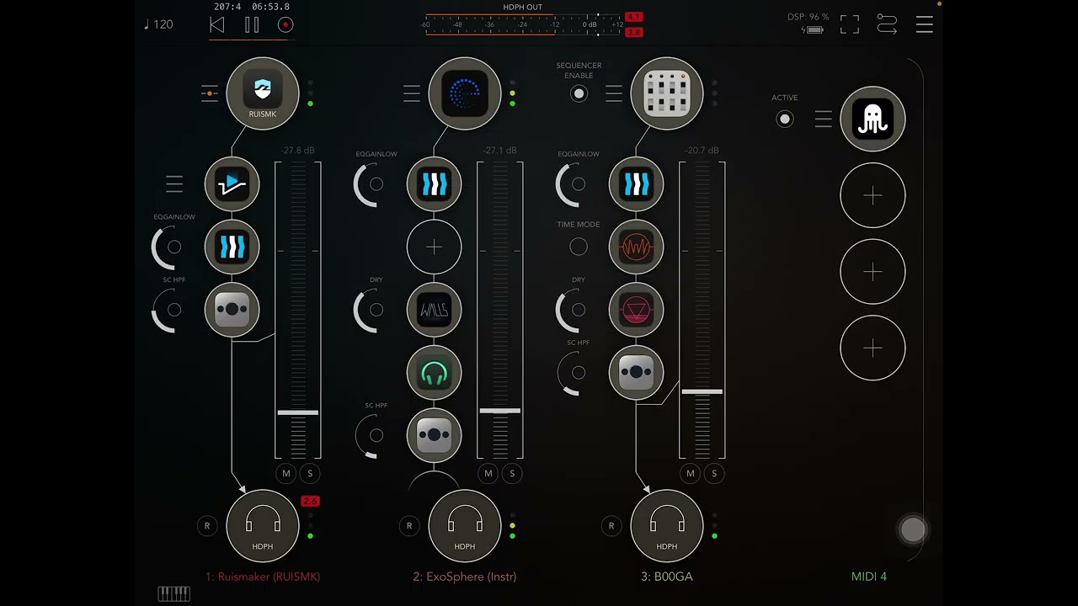Set tempo value 120
This screenshot has width=1078, height=606.
click(x=158, y=24)
